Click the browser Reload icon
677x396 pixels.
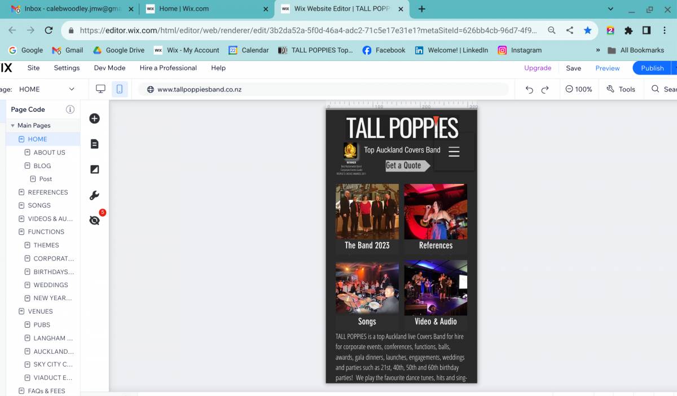(49, 30)
